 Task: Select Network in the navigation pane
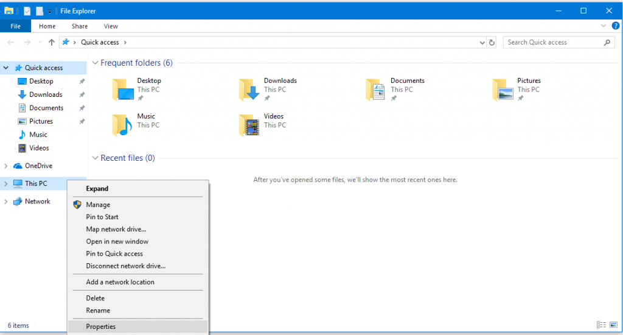[37, 202]
